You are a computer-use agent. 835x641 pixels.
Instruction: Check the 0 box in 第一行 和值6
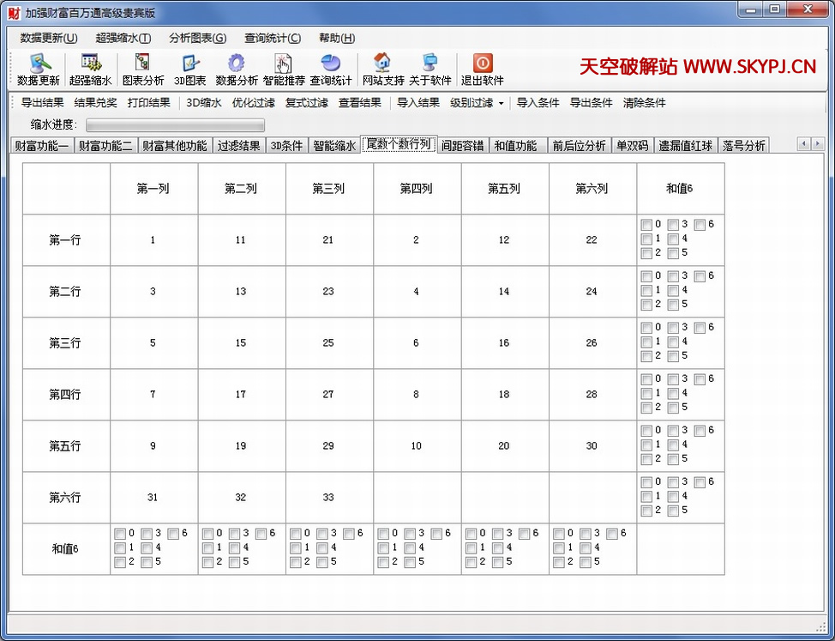(646, 225)
